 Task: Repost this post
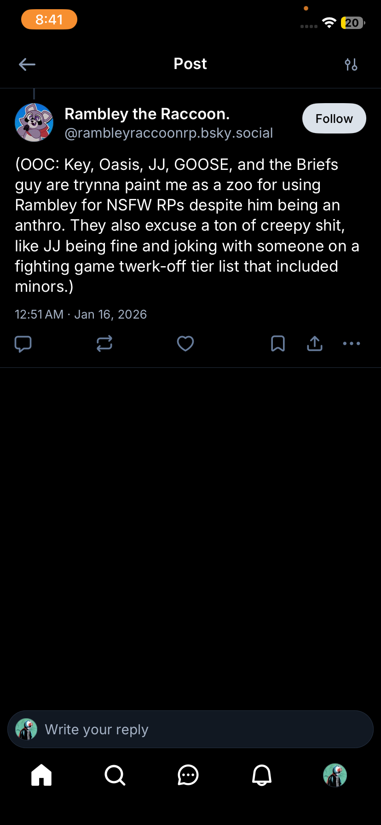pos(104,343)
